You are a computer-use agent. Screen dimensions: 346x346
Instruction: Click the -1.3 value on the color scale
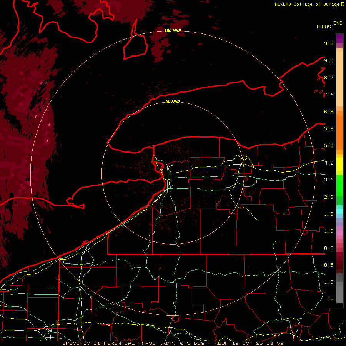[327, 282]
